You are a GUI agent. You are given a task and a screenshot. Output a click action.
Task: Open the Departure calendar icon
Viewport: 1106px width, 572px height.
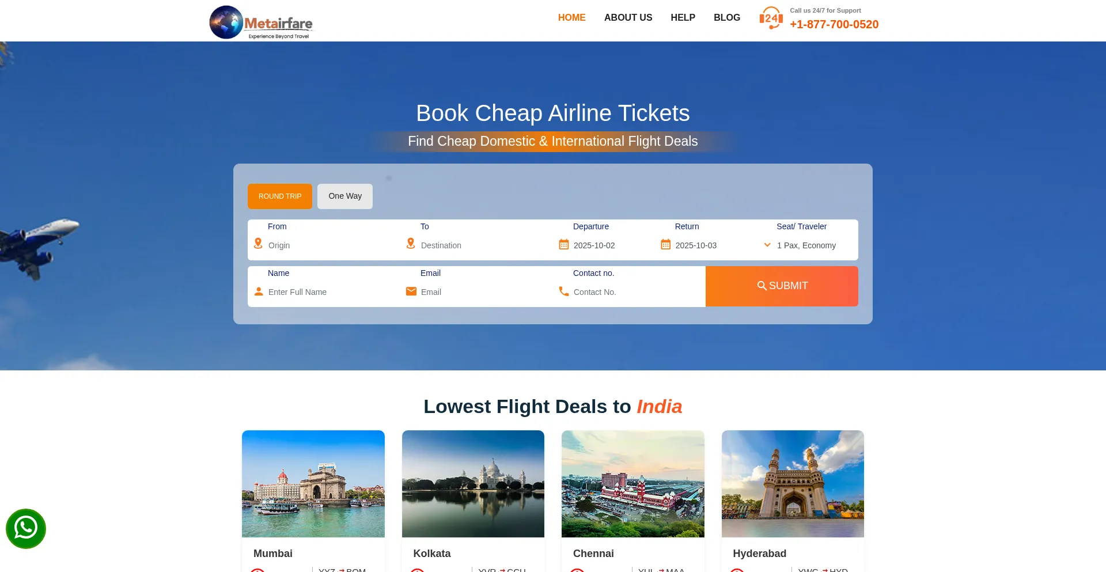coord(564,244)
